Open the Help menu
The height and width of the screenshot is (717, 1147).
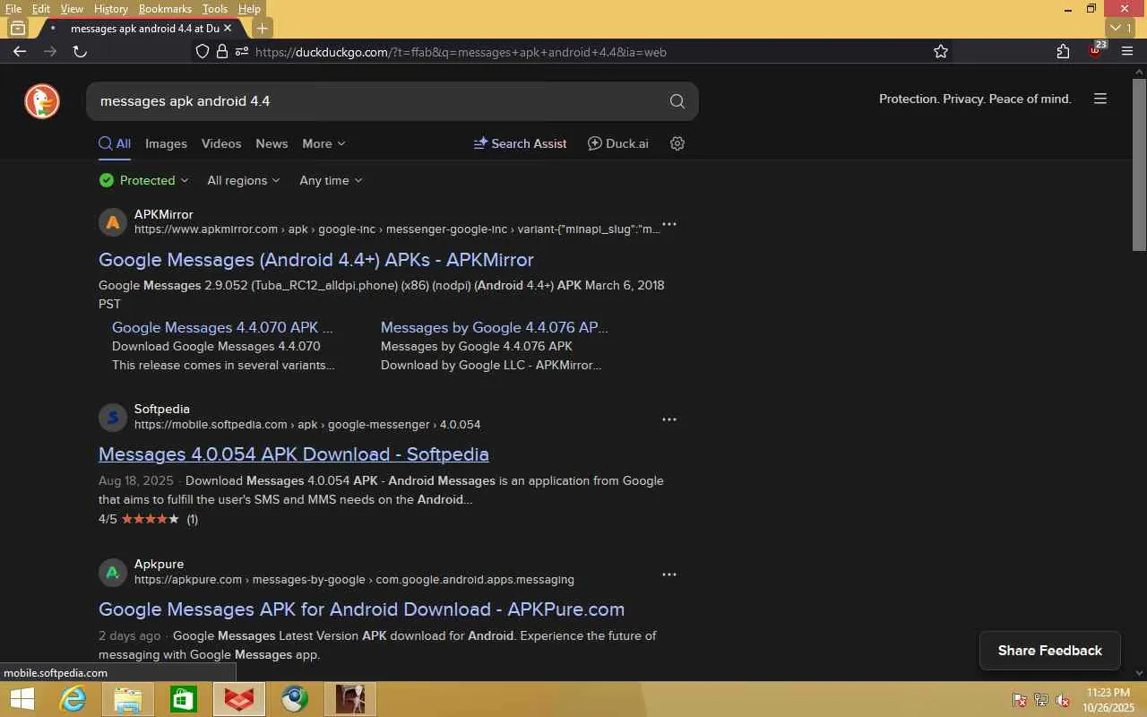tap(249, 9)
